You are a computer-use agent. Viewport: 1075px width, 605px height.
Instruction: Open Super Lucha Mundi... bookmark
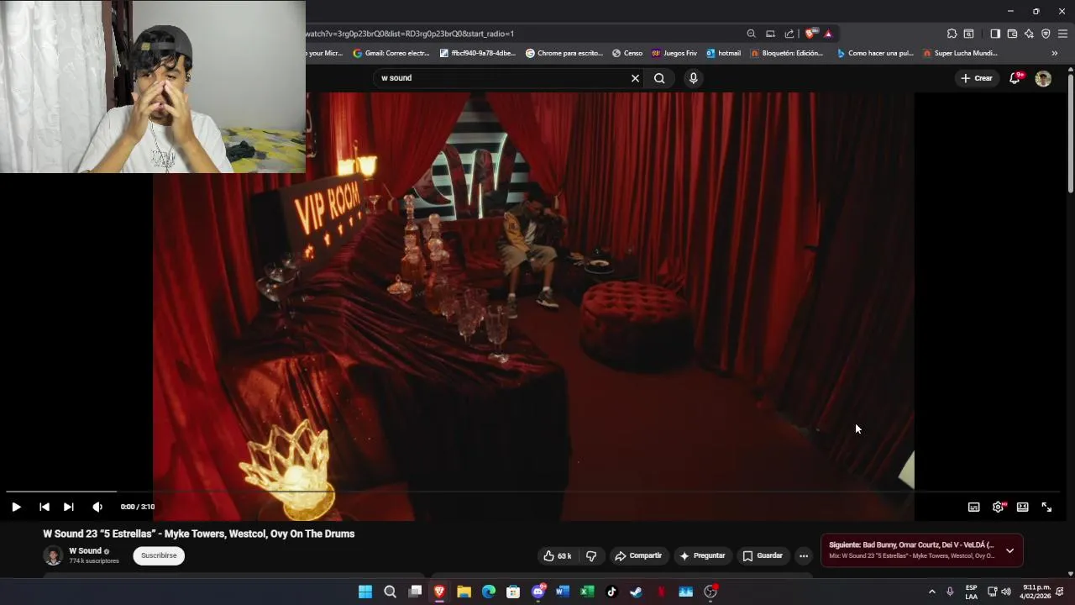[x=960, y=53]
